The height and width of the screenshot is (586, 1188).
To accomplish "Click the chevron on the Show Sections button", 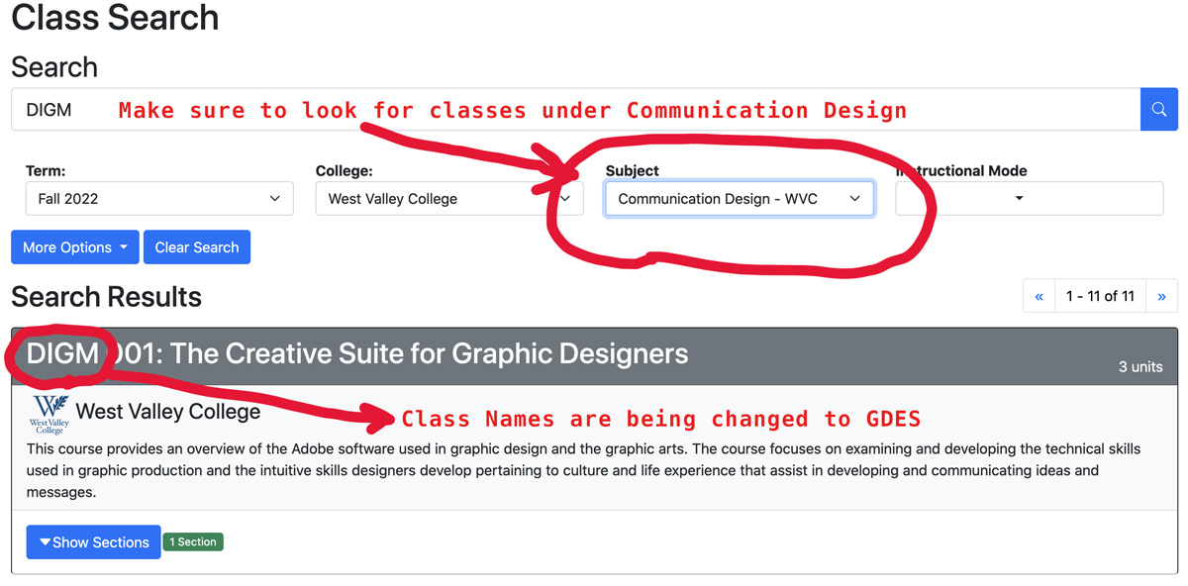I will pos(47,541).
